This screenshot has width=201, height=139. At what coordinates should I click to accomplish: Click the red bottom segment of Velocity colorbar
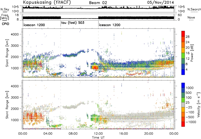[x=183, y=124]
